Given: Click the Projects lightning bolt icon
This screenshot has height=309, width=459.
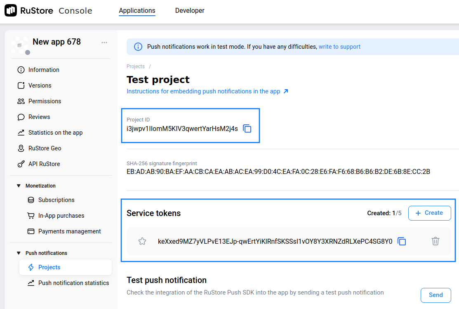Looking at the screenshot, I should click(x=31, y=267).
